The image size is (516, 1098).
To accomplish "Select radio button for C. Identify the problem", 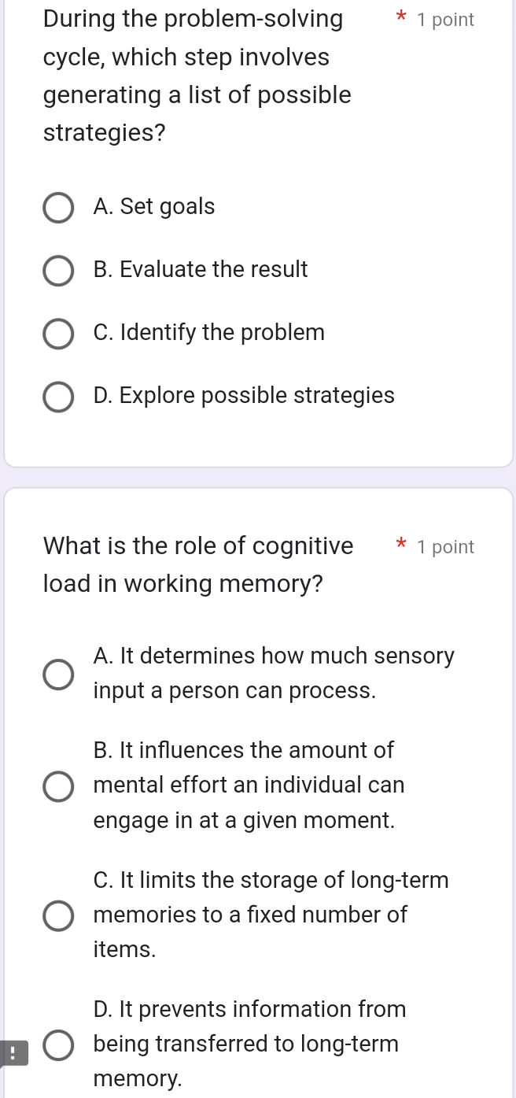I will [58, 334].
